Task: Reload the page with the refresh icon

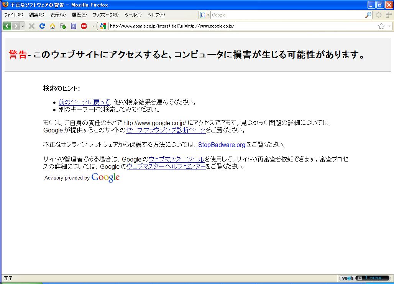Action: click(x=42, y=26)
